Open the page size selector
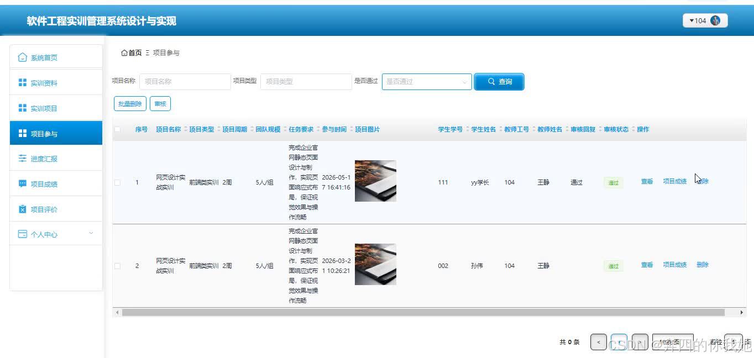Viewport: 754px width, 358px height. [673, 342]
